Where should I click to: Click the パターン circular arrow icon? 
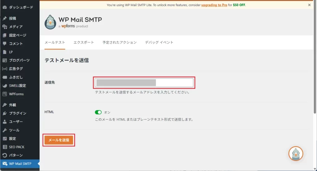pos(5,155)
